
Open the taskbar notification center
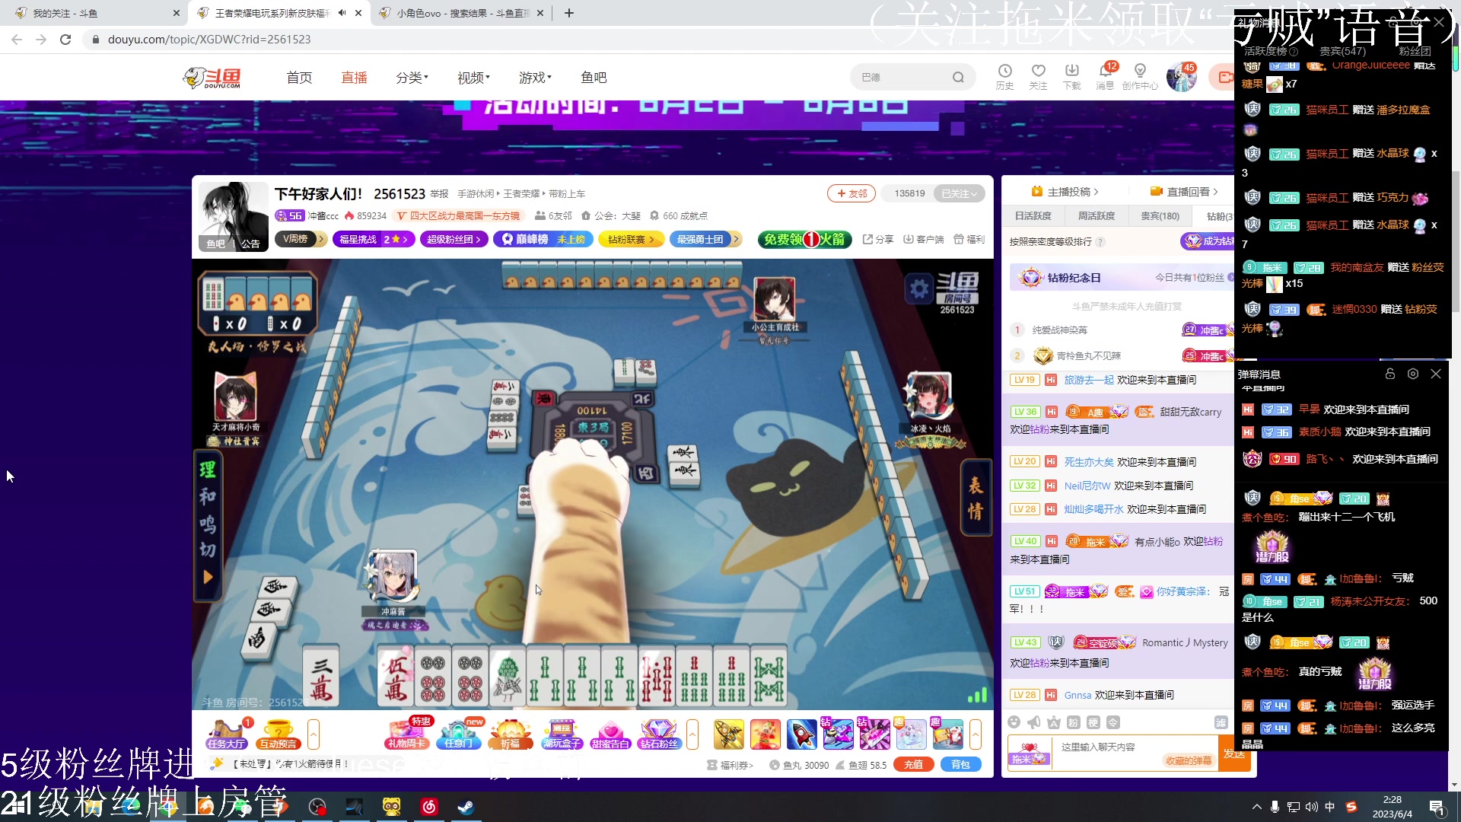coord(1437,807)
